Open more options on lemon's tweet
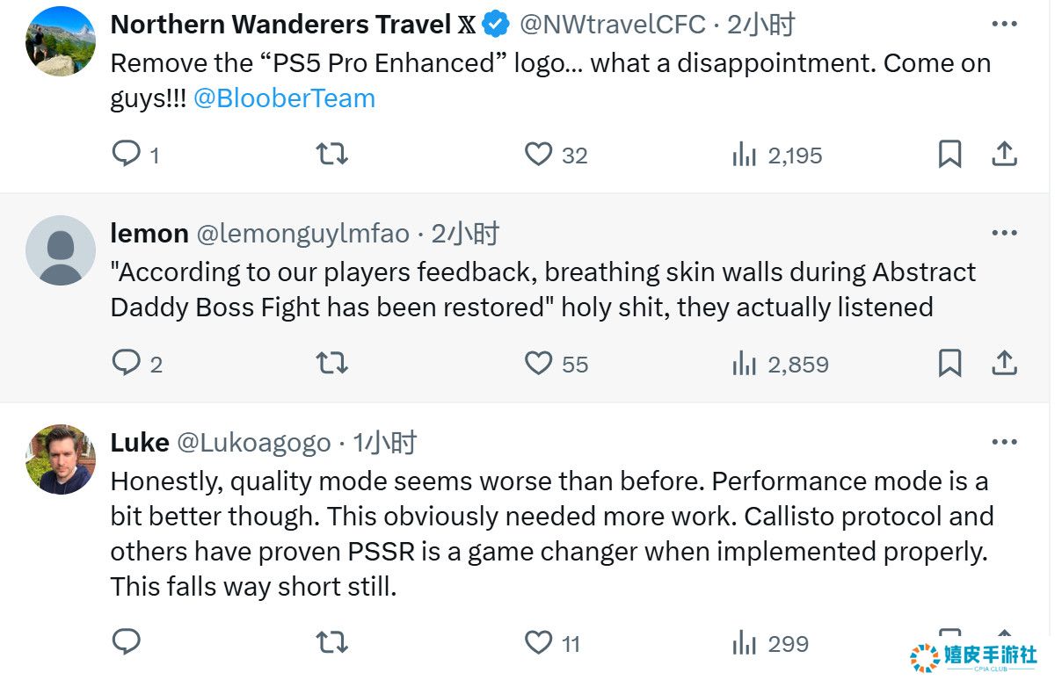The image size is (1062, 680). coord(1004,233)
